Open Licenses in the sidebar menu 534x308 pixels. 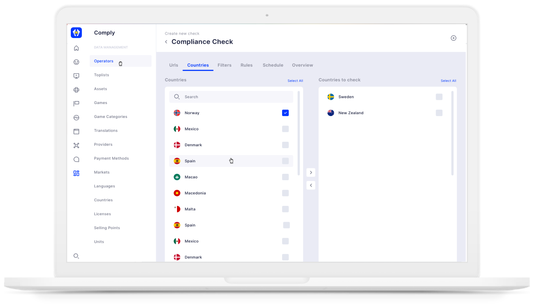pyautogui.click(x=102, y=214)
